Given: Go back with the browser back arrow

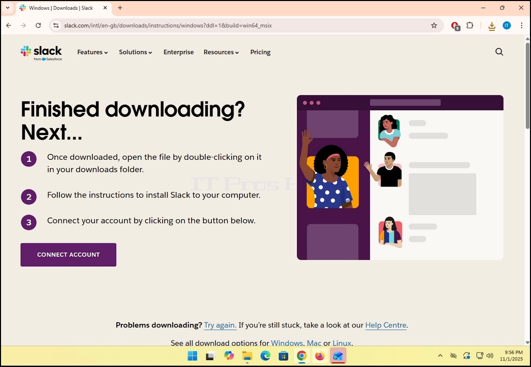Looking at the screenshot, I should pyautogui.click(x=9, y=25).
